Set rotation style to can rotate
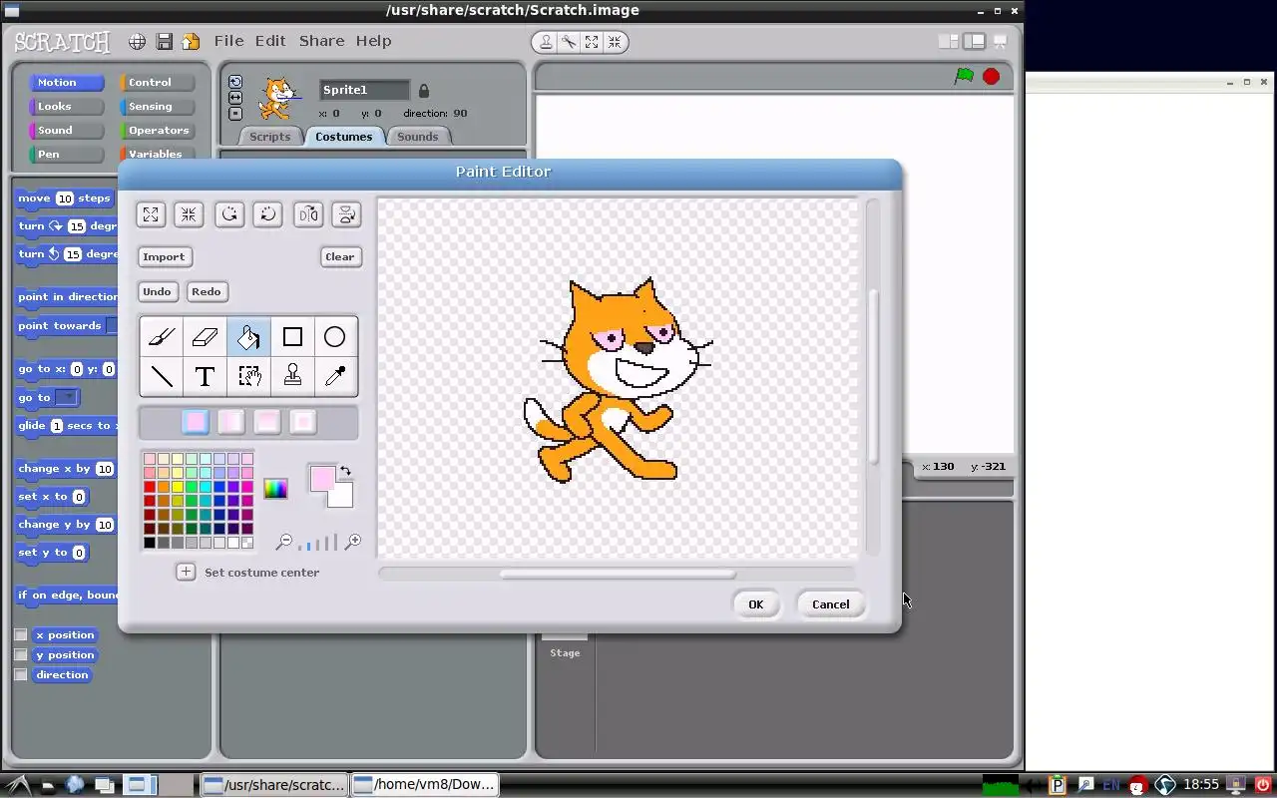The height and width of the screenshot is (798, 1277). 235,82
